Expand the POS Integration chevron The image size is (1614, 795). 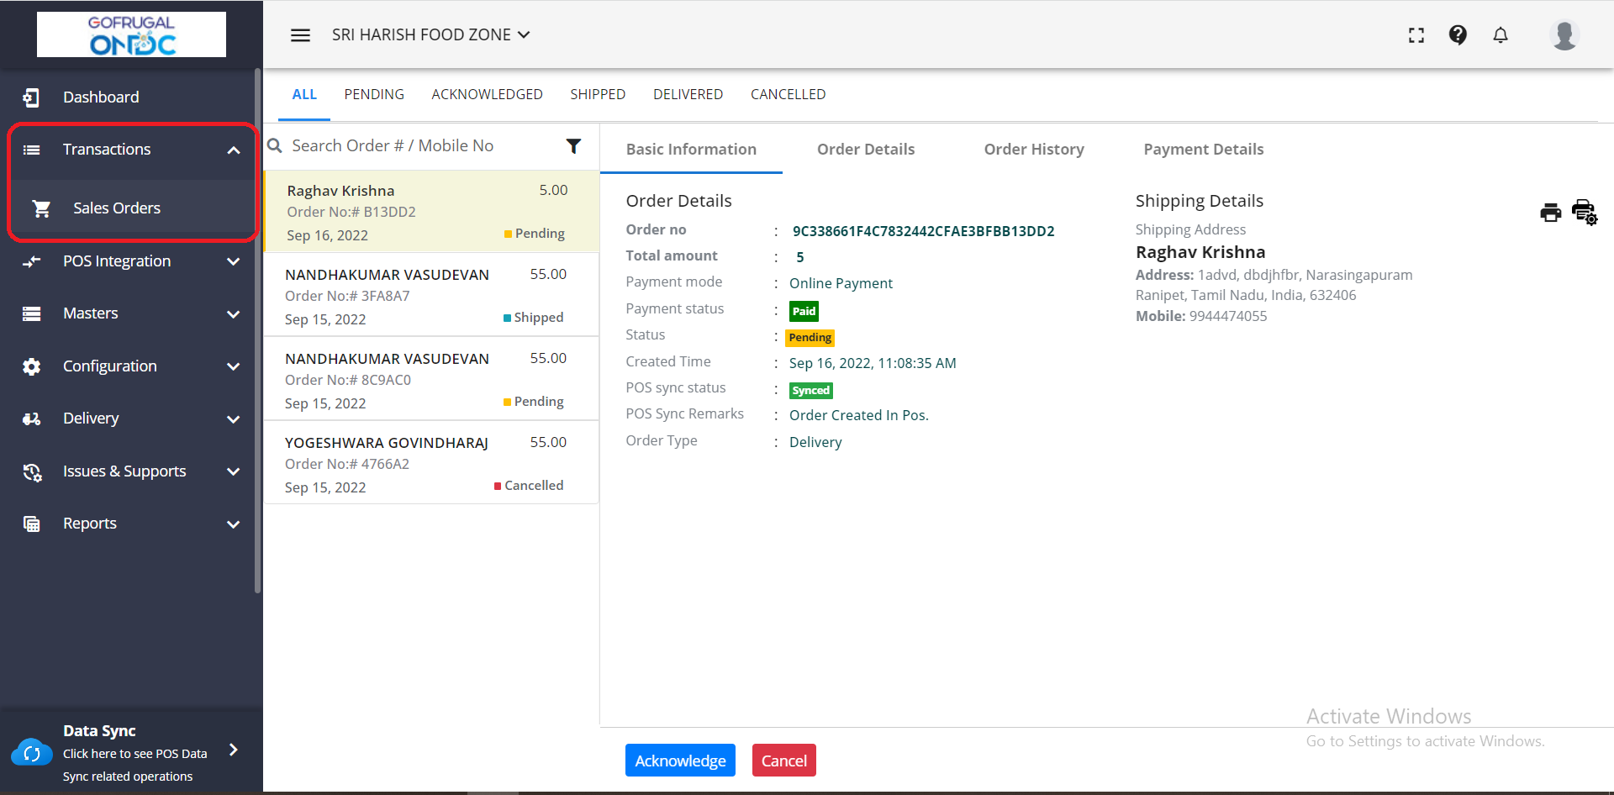point(234,261)
